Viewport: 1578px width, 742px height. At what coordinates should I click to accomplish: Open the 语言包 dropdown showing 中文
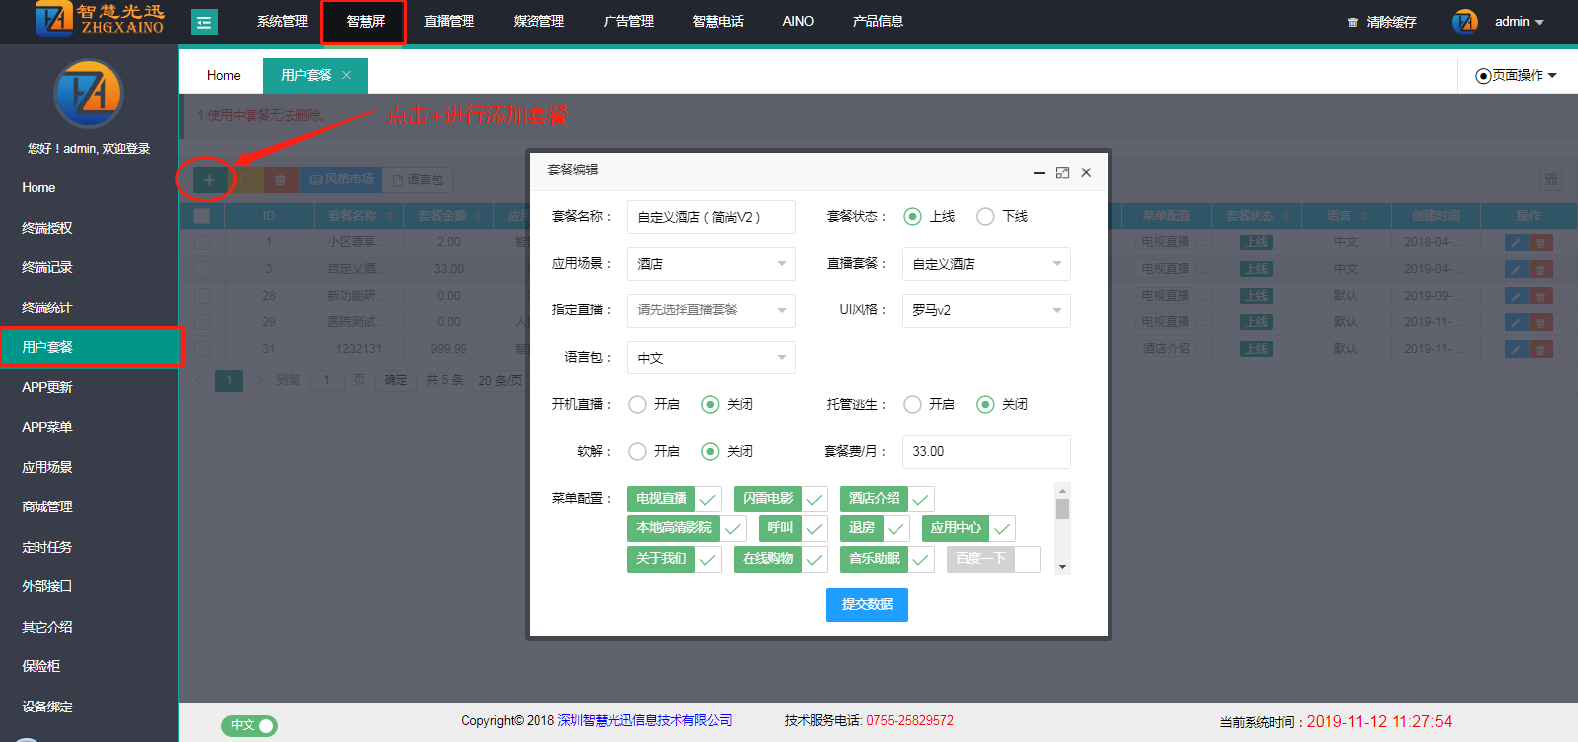tap(711, 358)
